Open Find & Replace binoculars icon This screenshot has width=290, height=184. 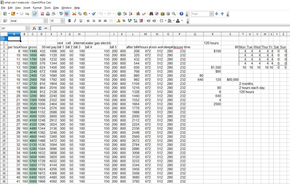(151, 14)
